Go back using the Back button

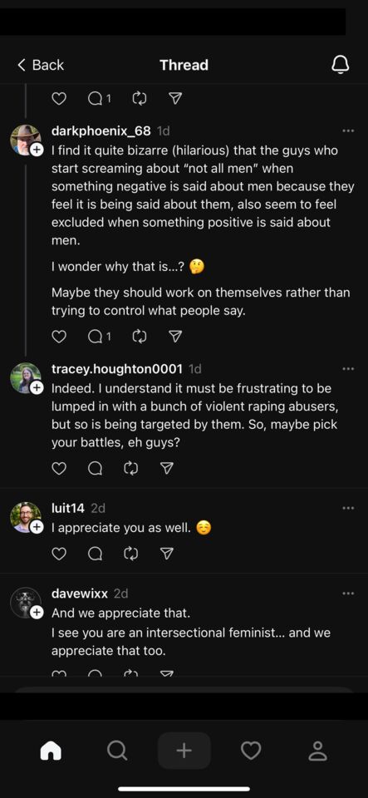click(41, 65)
